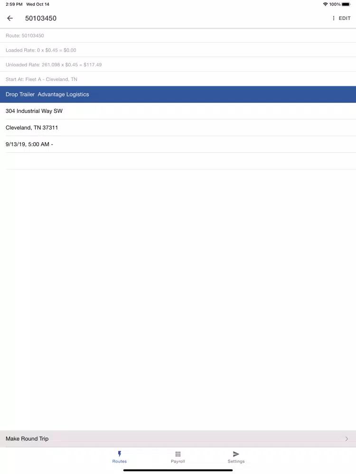Open the three-dot more options menu
This screenshot has height=474, width=356.
pyautogui.click(x=333, y=18)
